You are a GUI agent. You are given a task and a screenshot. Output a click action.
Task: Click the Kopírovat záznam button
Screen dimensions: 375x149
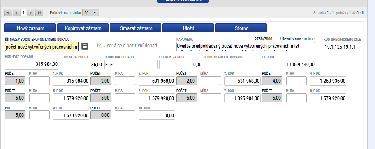(83, 28)
